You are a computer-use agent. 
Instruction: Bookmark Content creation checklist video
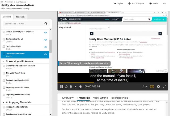click(x=4, y=81)
